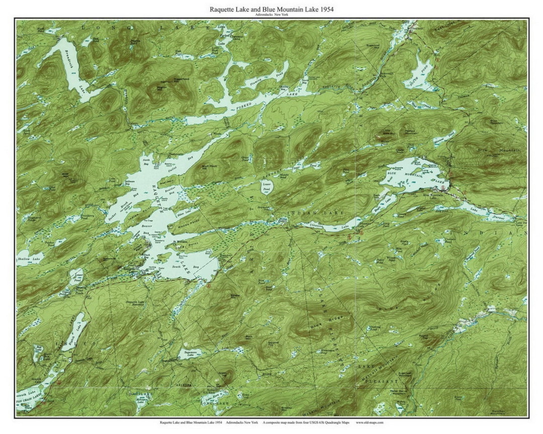Screen dimensions: 543x434
Task: Click the map title Raquette Lake 1954
Action: (x=271, y=8)
